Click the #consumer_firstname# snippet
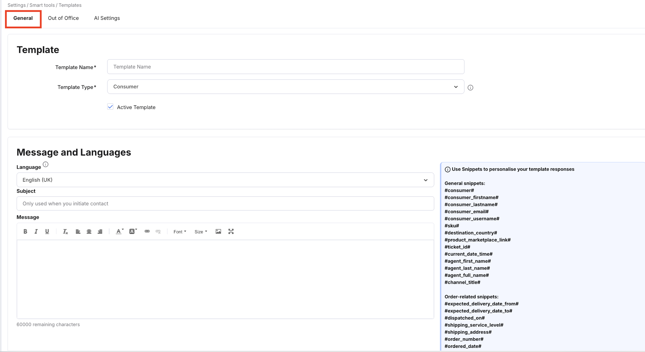645x352 pixels. 471,198
